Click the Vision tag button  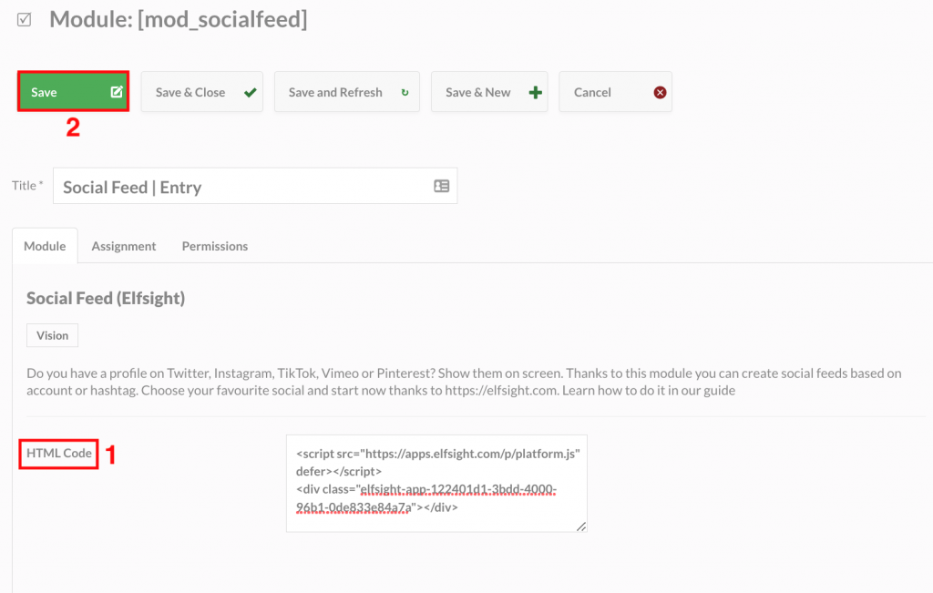(52, 335)
